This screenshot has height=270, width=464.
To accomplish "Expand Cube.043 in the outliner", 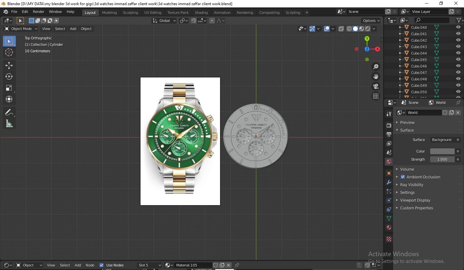I will click(x=400, y=47).
